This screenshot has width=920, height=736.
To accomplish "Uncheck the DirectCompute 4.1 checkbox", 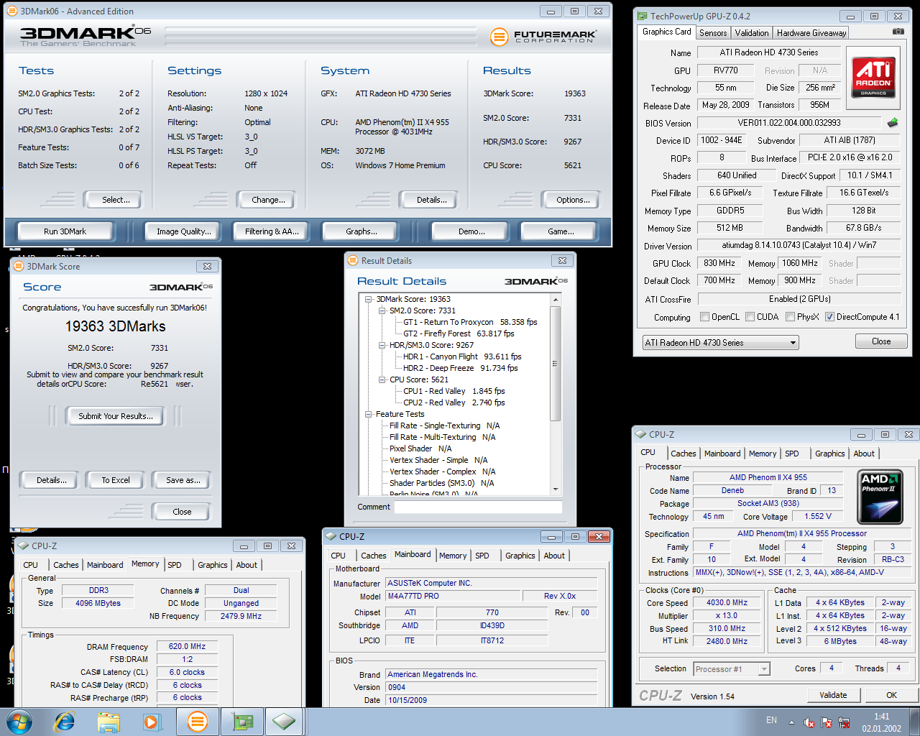I will pyautogui.click(x=829, y=317).
